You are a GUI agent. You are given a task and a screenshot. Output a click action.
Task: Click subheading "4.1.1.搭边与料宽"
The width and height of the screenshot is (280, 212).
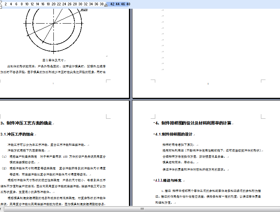pyautogui.click(x=168, y=180)
